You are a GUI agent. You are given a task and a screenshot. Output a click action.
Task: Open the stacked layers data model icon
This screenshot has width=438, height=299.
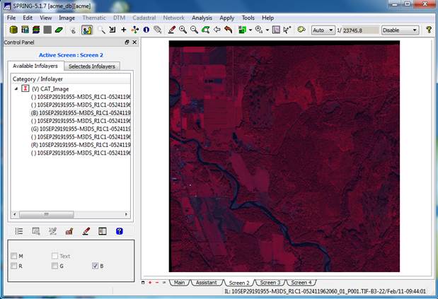click(x=36, y=30)
